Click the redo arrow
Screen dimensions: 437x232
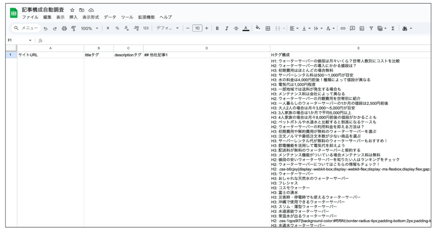55,29
